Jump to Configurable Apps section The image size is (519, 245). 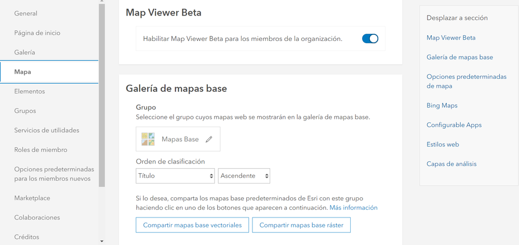[x=454, y=125]
